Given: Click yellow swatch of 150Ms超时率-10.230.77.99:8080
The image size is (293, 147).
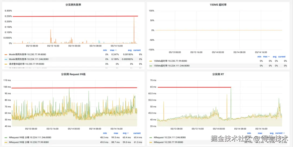Looking at the screenshot, I should (151, 61).
